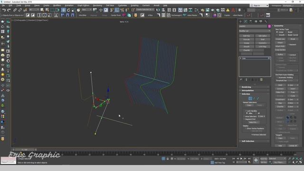Enable Show Vertex Numbers checkbox
304x171 pixels.
point(246,129)
